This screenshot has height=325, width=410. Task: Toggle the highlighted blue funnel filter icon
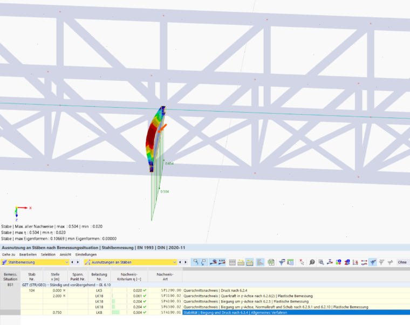373,262
